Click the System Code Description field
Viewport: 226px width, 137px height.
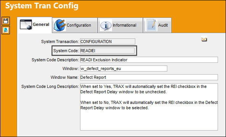(149, 60)
